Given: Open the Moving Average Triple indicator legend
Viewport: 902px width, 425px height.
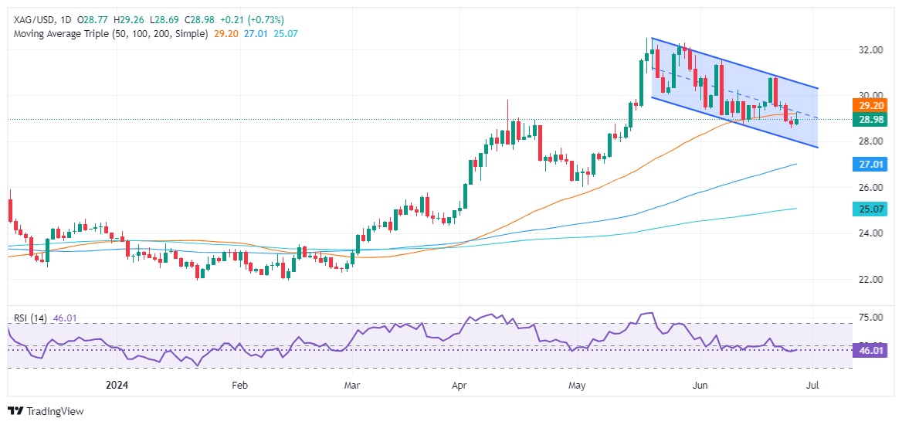Looking at the screenshot, I should (x=108, y=34).
